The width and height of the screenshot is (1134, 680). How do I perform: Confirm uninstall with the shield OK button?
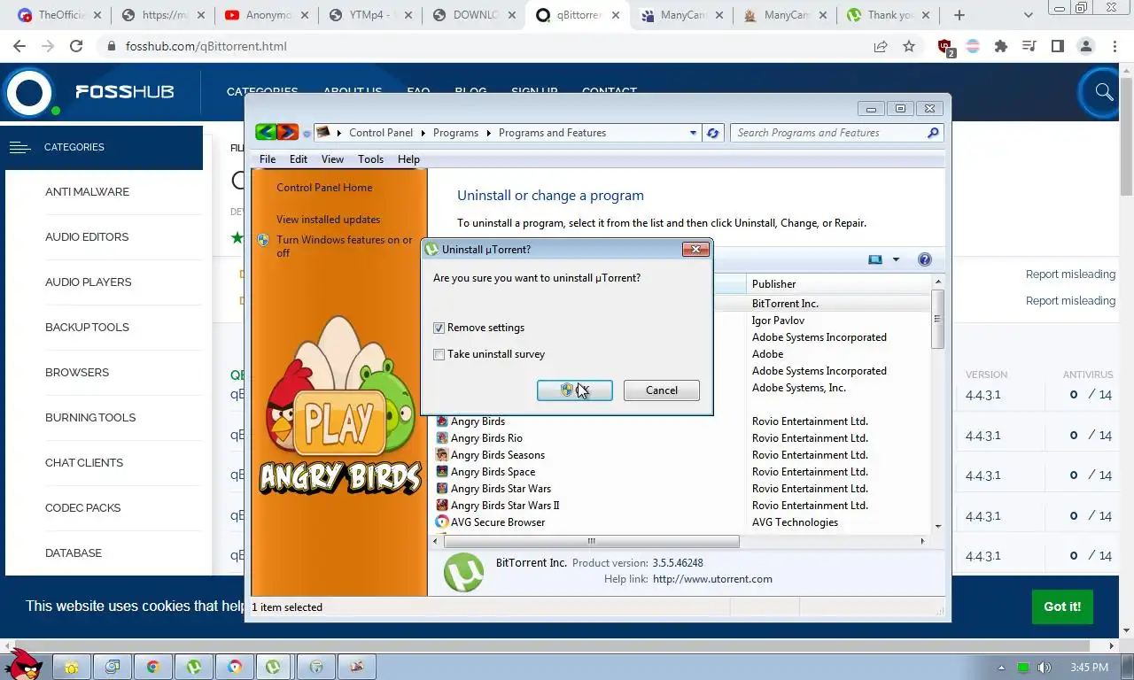pos(574,390)
